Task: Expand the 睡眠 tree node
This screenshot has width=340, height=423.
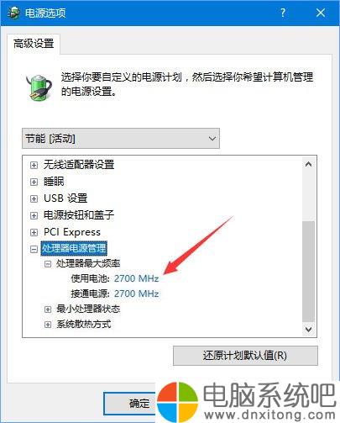Action: point(34,182)
